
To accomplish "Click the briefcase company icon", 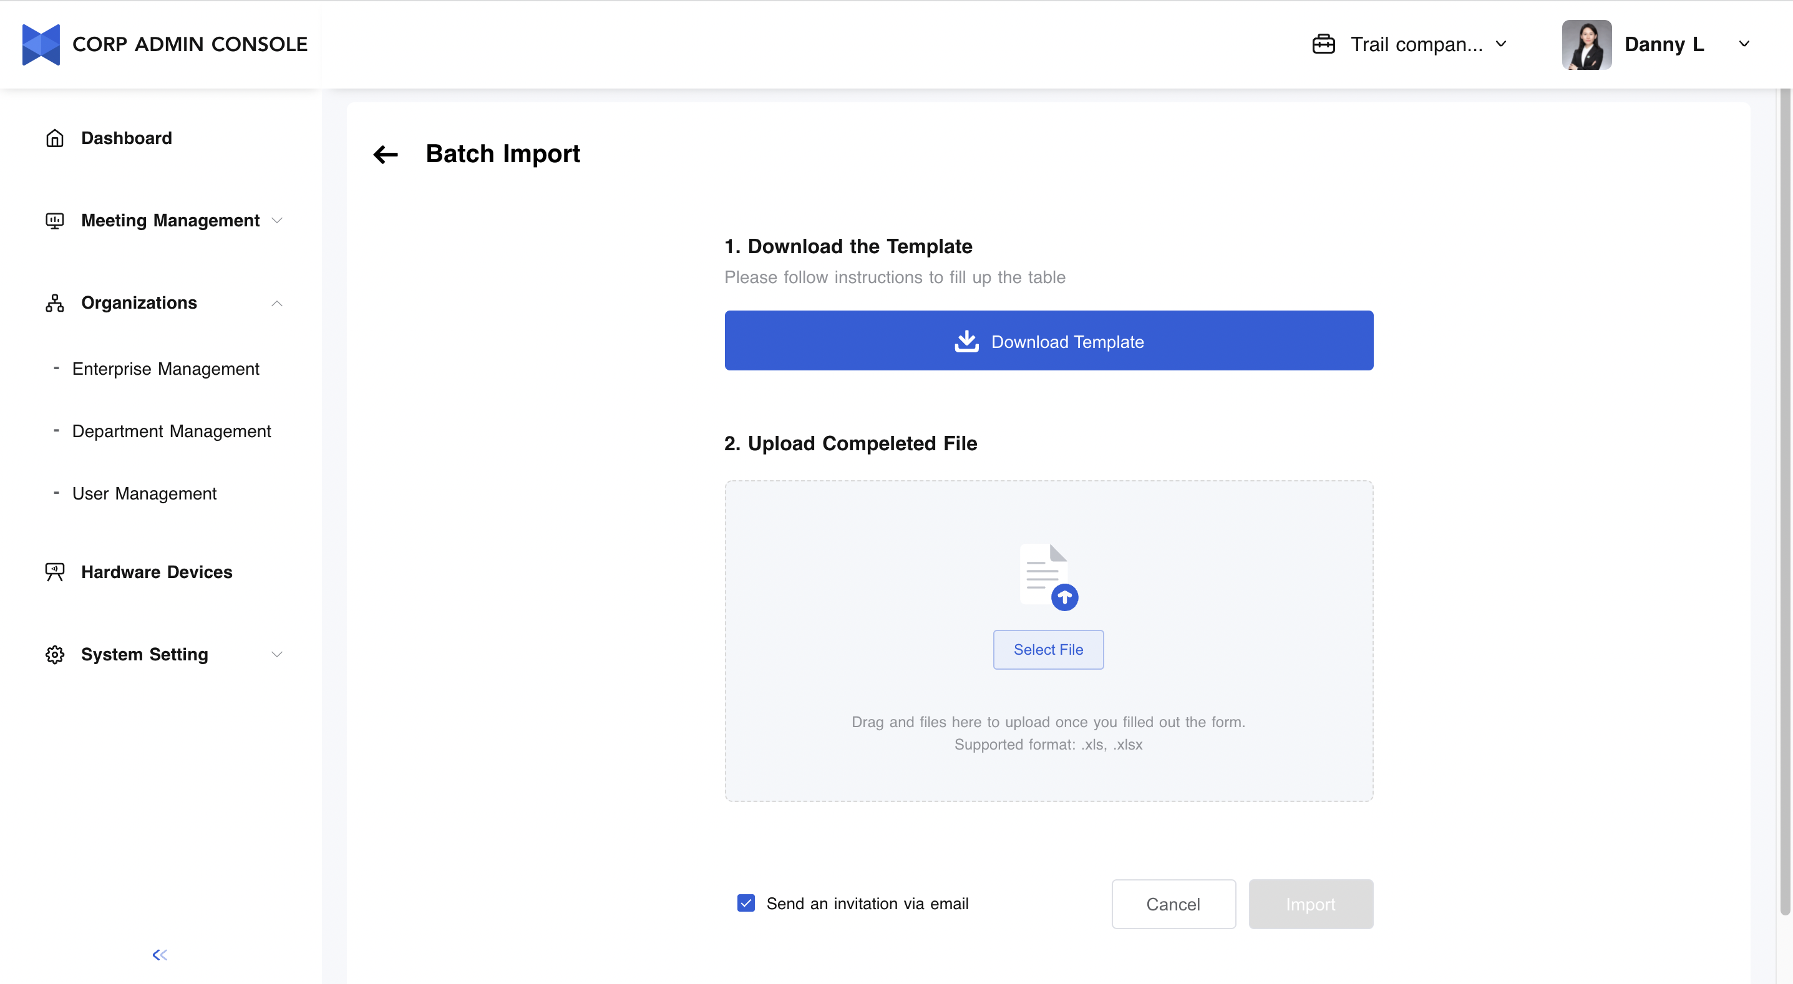I will [1323, 44].
